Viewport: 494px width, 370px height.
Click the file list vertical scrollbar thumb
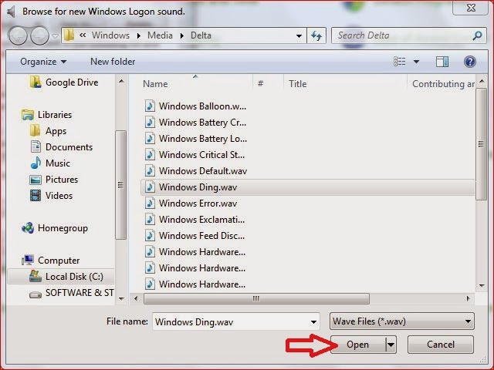click(482, 144)
